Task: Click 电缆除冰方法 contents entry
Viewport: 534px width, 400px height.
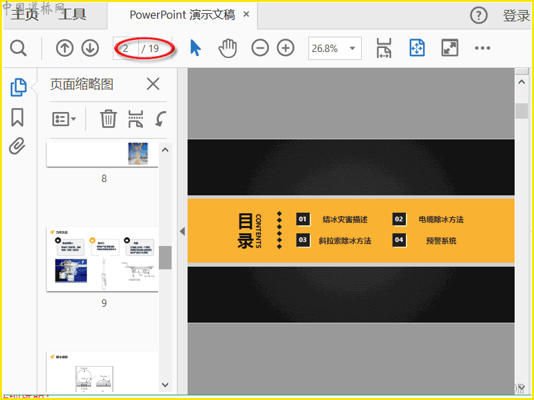Action: click(441, 220)
